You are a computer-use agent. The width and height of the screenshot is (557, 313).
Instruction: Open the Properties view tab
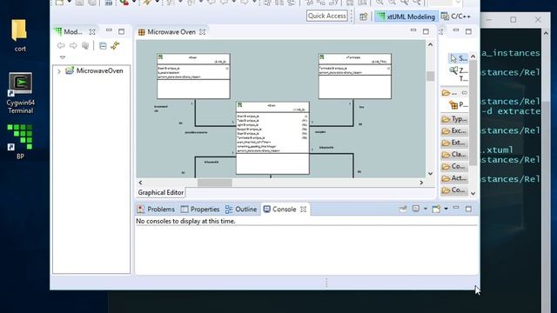tap(200, 210)
